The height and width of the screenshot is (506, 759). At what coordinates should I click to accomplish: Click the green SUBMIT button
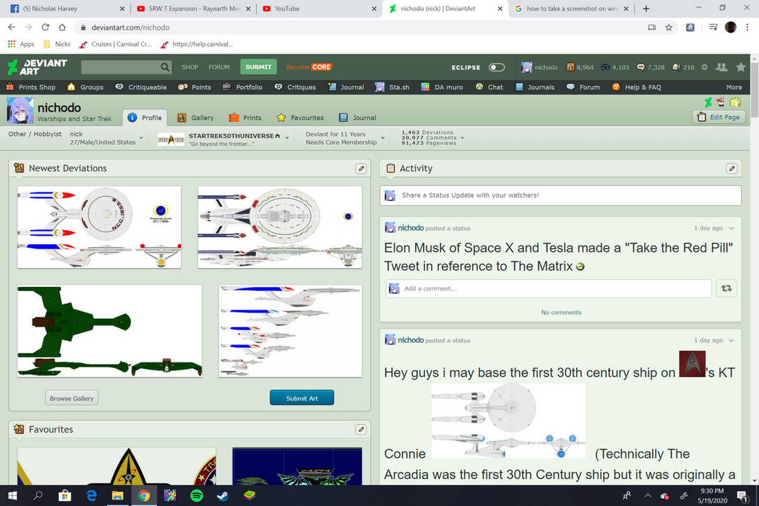[x=259, y=67]
